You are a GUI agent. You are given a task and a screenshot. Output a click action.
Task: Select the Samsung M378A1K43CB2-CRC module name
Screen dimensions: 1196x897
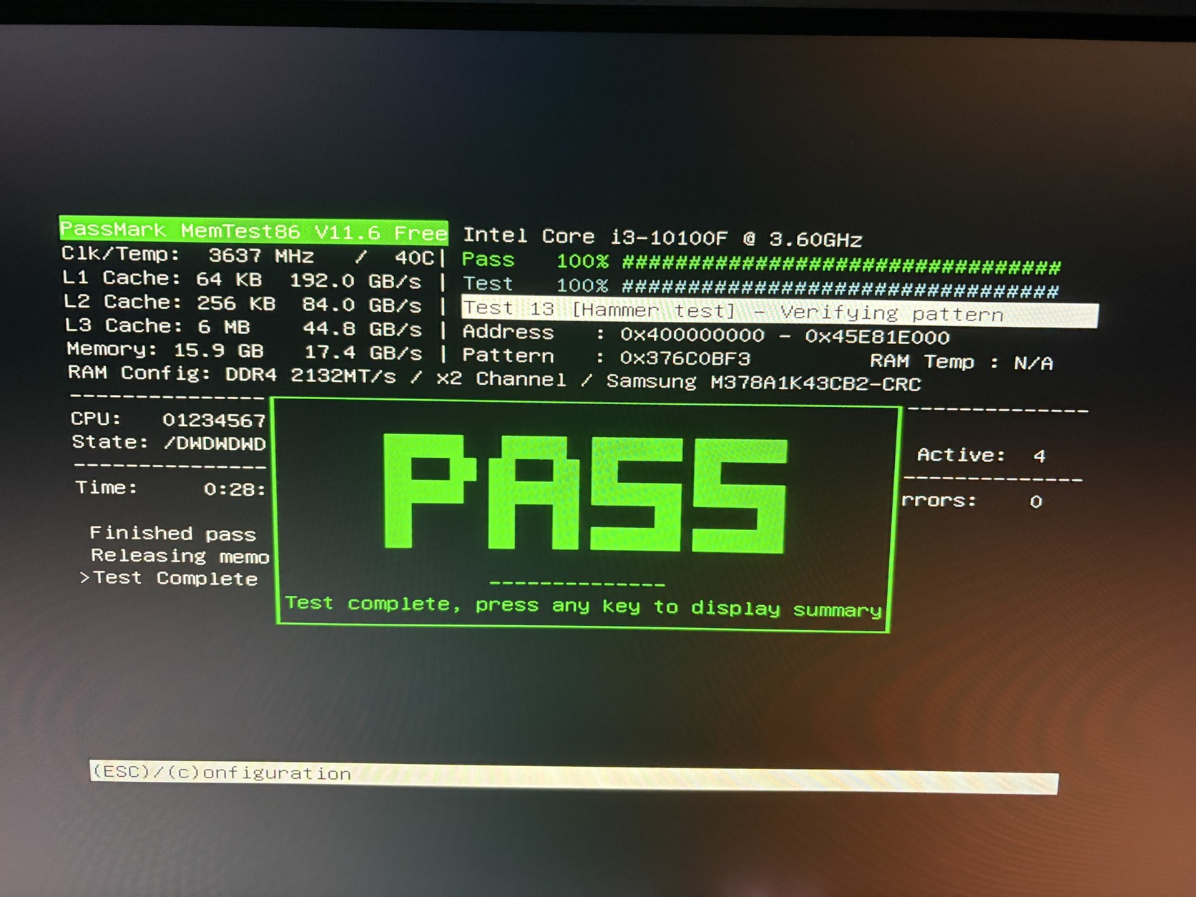pyautogui.click(x=763, y=383)
